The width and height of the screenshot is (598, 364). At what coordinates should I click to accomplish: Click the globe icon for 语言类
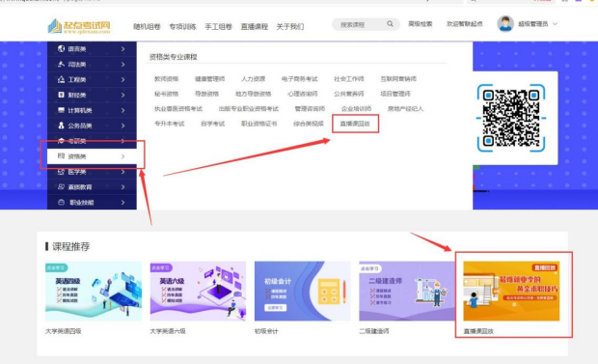tap(61, 48)
